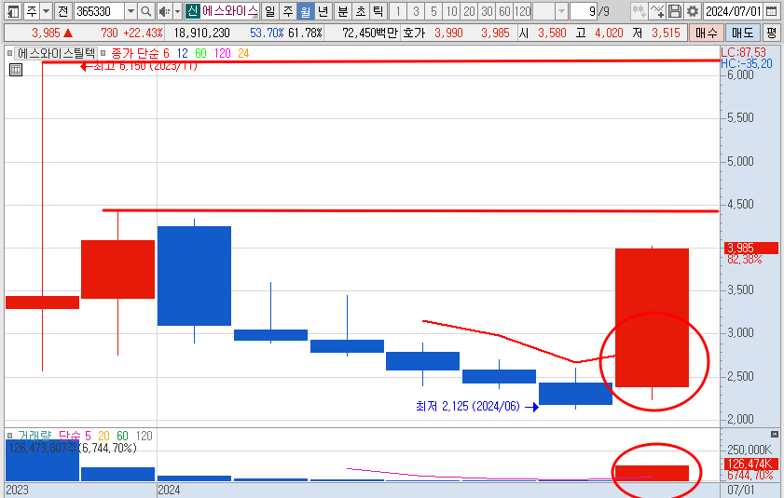Click the 에스와이스틸텍 chart legend label
This screenshot has width=784, height=498.
tap(56, 53)
